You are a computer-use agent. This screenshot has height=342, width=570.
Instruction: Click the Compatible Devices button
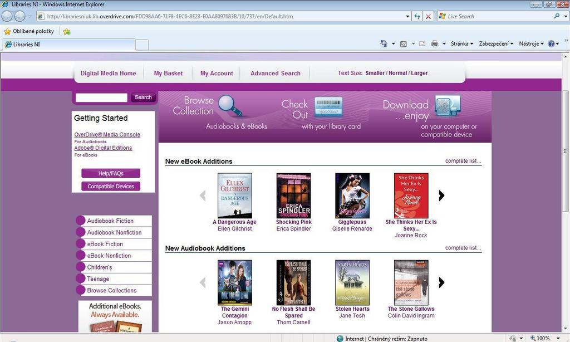point(111,186)
